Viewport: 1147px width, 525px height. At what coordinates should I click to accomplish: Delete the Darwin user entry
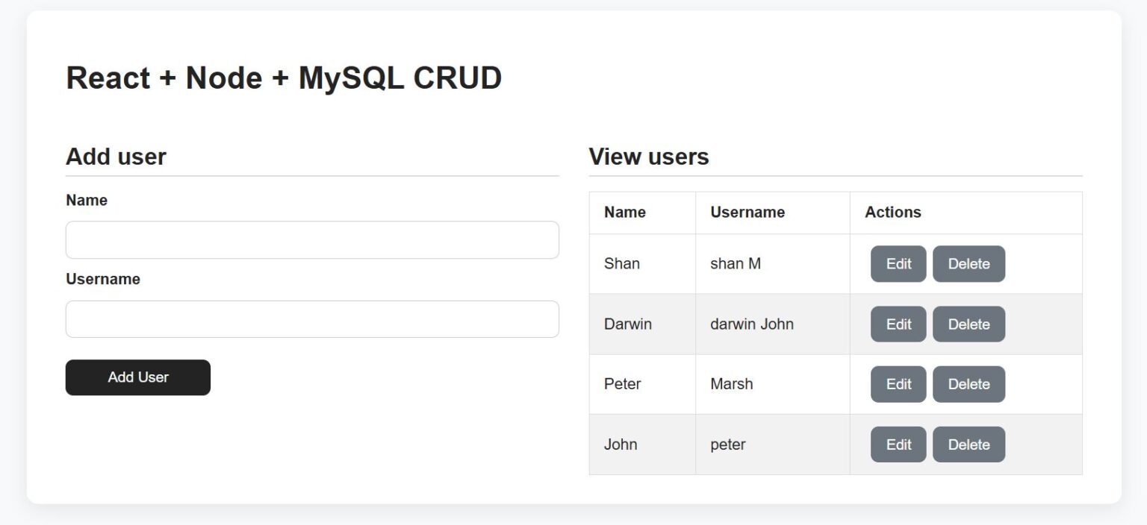[969, 324]
